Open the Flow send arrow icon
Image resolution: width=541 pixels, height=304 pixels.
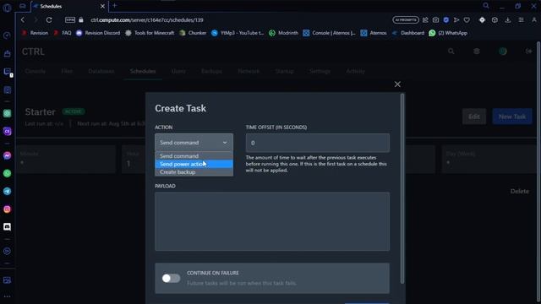click(x=456, y=20)
